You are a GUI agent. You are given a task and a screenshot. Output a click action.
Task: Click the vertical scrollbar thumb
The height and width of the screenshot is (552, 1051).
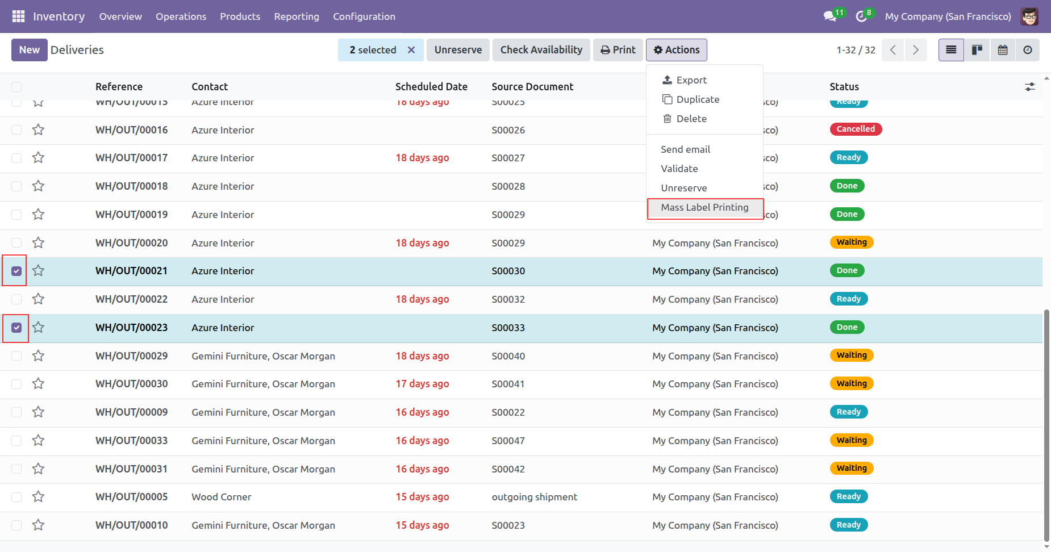1046,426
